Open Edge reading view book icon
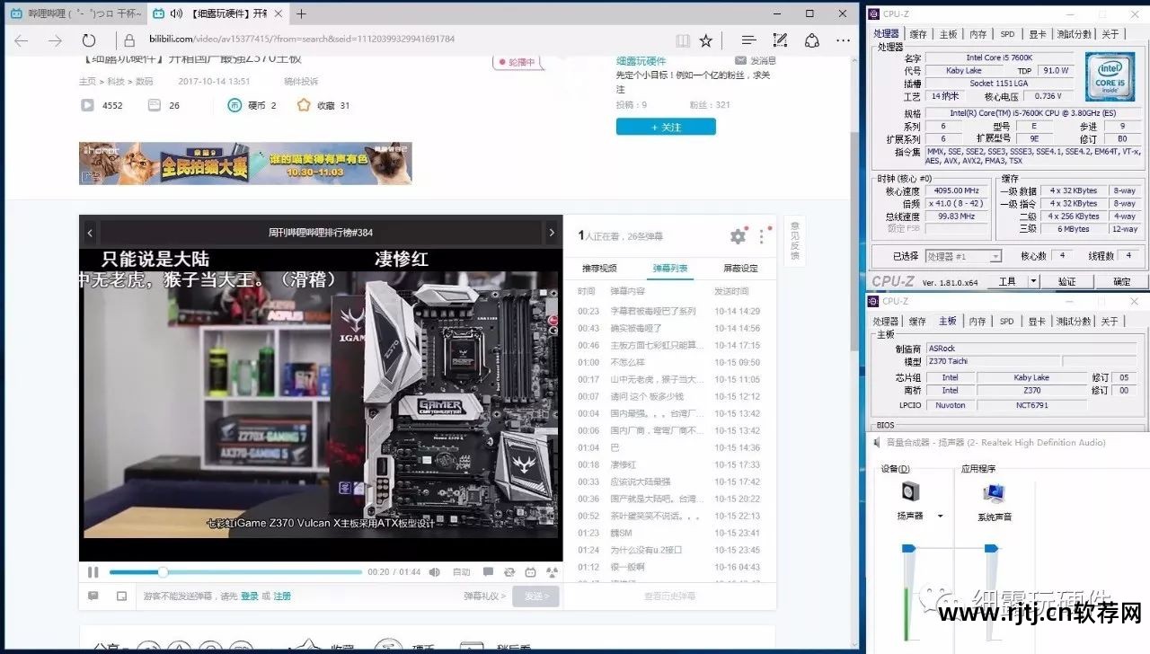 (x=683, y=40)
